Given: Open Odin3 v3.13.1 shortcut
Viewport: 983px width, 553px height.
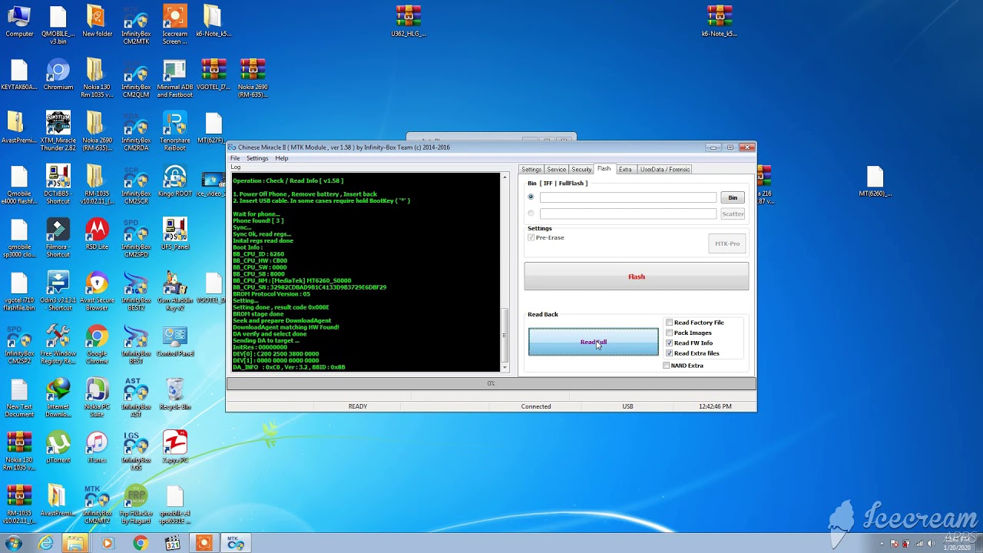Looking at the screenshot, I should click(x=58, y=291).
